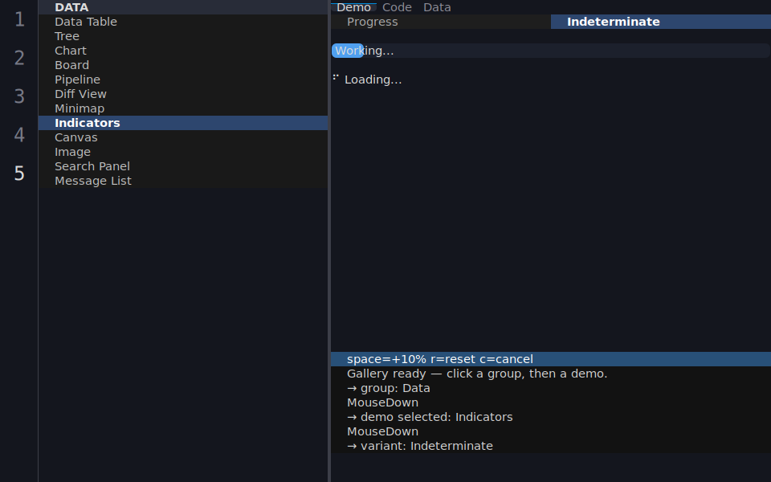771x482 pixels.
Task: Select group 3 in the left rail
Action: pos(19,96)
